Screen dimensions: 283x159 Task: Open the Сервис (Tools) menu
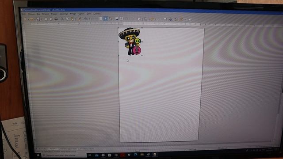tap(81, 14)
